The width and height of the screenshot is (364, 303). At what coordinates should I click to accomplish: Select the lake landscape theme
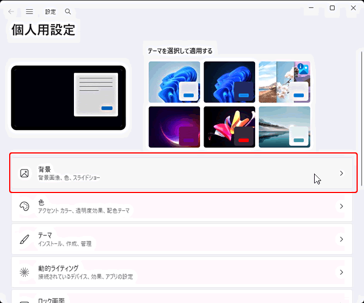tap(284, 127)
